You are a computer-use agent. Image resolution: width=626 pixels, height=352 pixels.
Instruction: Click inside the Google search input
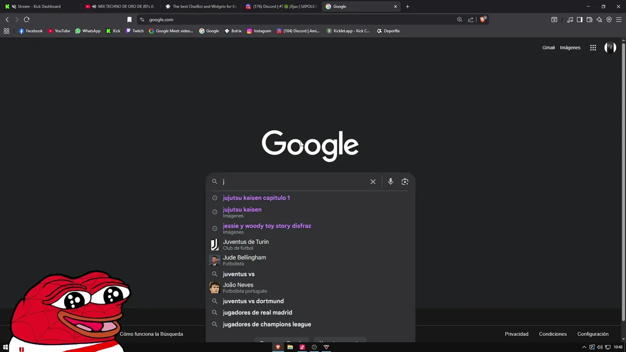click(293, 181)
